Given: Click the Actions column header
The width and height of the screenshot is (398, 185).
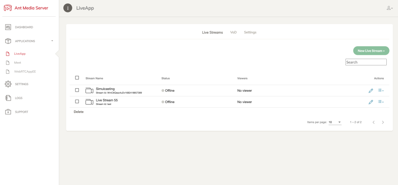Looking at the screenshot, I should (x=379, y=79).
